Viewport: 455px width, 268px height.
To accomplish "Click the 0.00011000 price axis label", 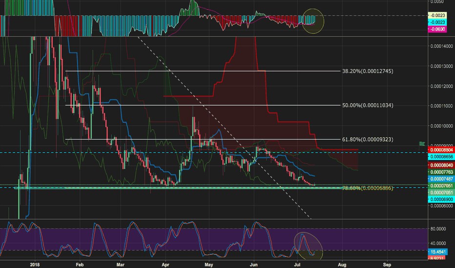I will coord(442,106).
